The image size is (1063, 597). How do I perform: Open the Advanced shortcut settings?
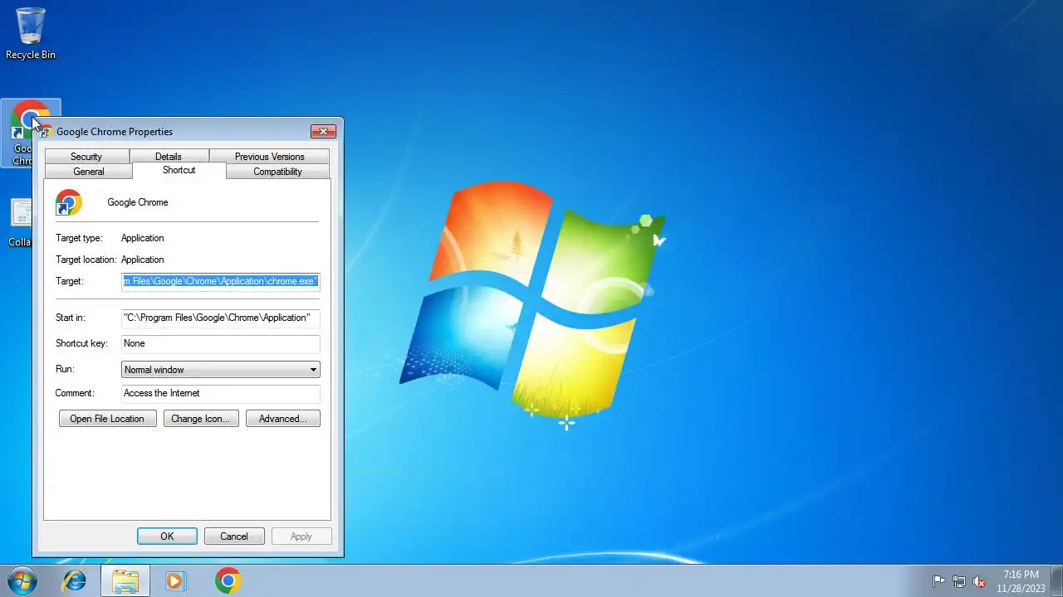tap(282, 419)
